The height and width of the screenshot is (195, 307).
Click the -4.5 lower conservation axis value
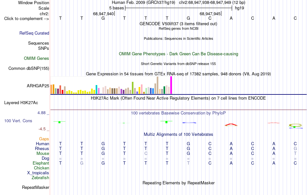pyautogui.click(x=42, y=129)
